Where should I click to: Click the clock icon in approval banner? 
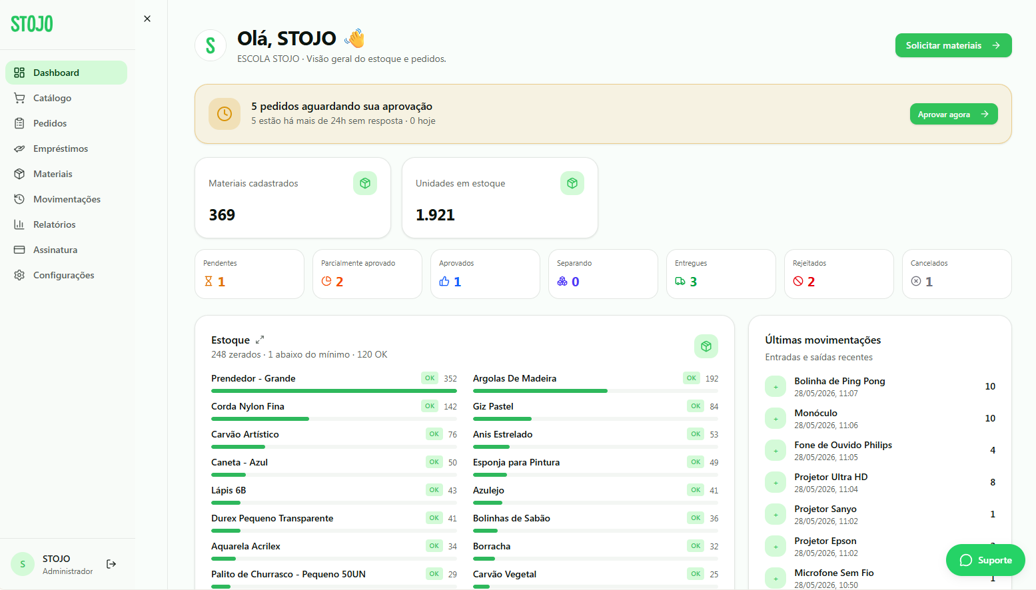click(x=225, y=114)
